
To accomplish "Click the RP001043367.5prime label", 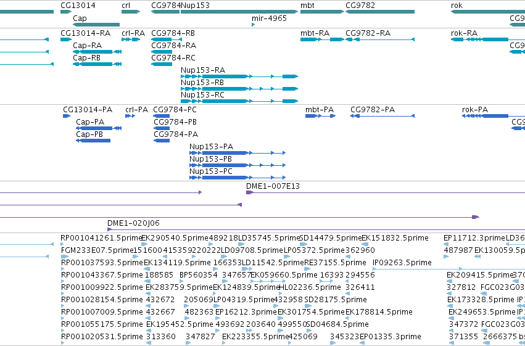I will [x=102, y=275].
